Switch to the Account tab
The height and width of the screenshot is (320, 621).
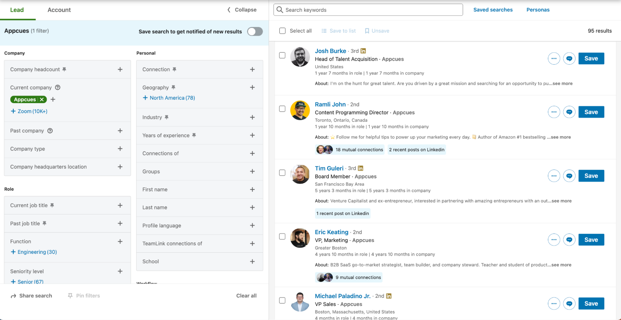click(x=59, y=10)
